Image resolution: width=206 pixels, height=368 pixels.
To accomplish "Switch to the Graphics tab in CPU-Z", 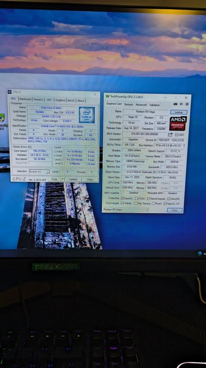I will pyautogui.click(x=60, y=100).
